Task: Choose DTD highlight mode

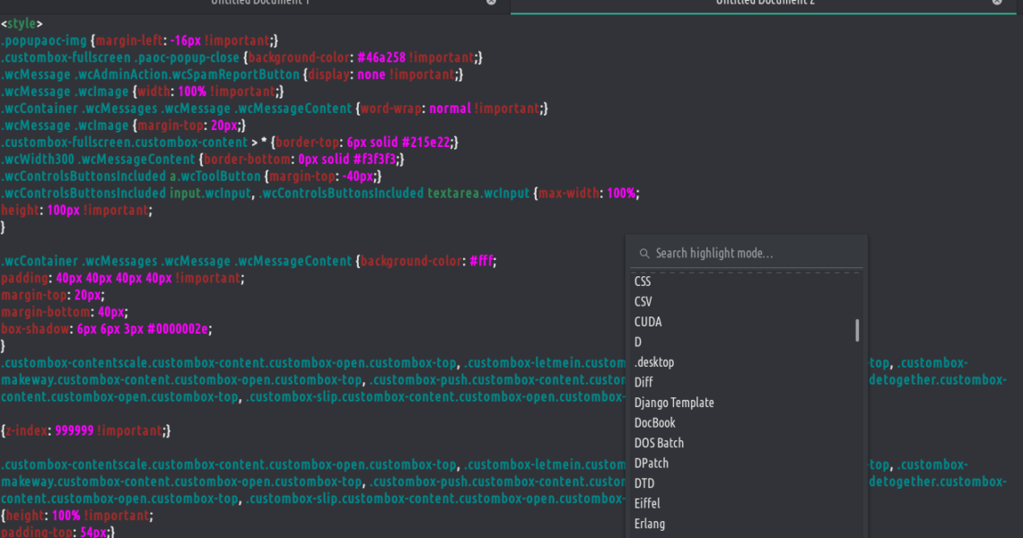Action: tap(644, 483)
